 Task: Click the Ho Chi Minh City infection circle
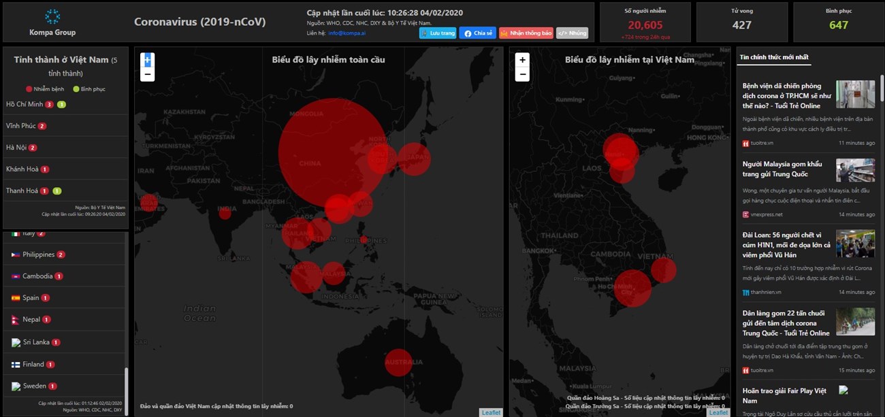point(632,288)
